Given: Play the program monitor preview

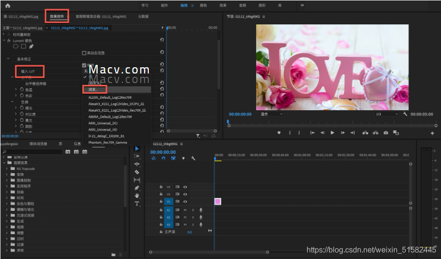Looking at the screenshot, I should tap(332, 133).
